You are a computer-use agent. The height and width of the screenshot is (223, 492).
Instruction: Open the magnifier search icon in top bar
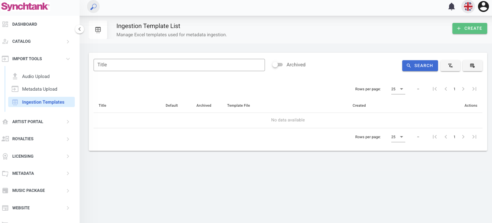pyautogui.click(x=93, y=6)
